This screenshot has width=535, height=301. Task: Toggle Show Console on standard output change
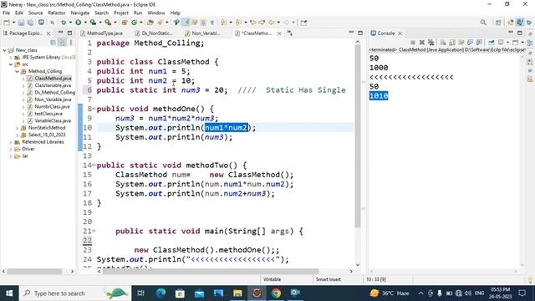coord(470,43)
